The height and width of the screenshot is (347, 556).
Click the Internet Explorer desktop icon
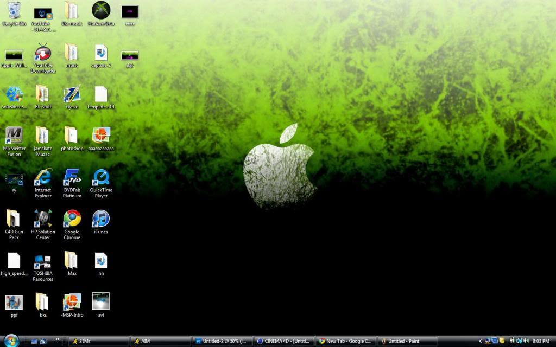click(43, 177)
